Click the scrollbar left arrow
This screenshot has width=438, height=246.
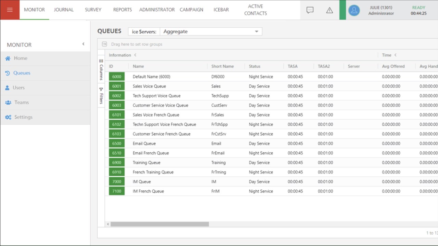click(108, 224)
